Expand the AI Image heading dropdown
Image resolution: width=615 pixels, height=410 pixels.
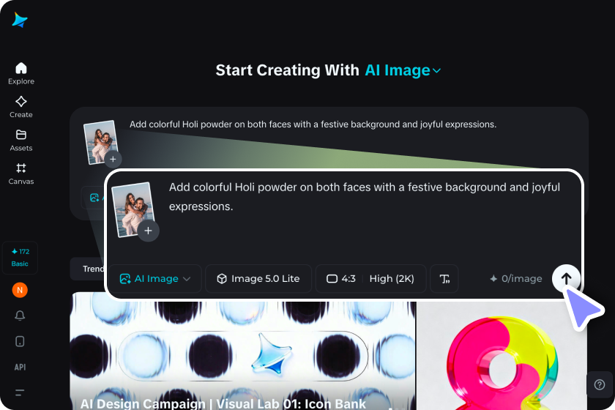(x=403, y=70)
